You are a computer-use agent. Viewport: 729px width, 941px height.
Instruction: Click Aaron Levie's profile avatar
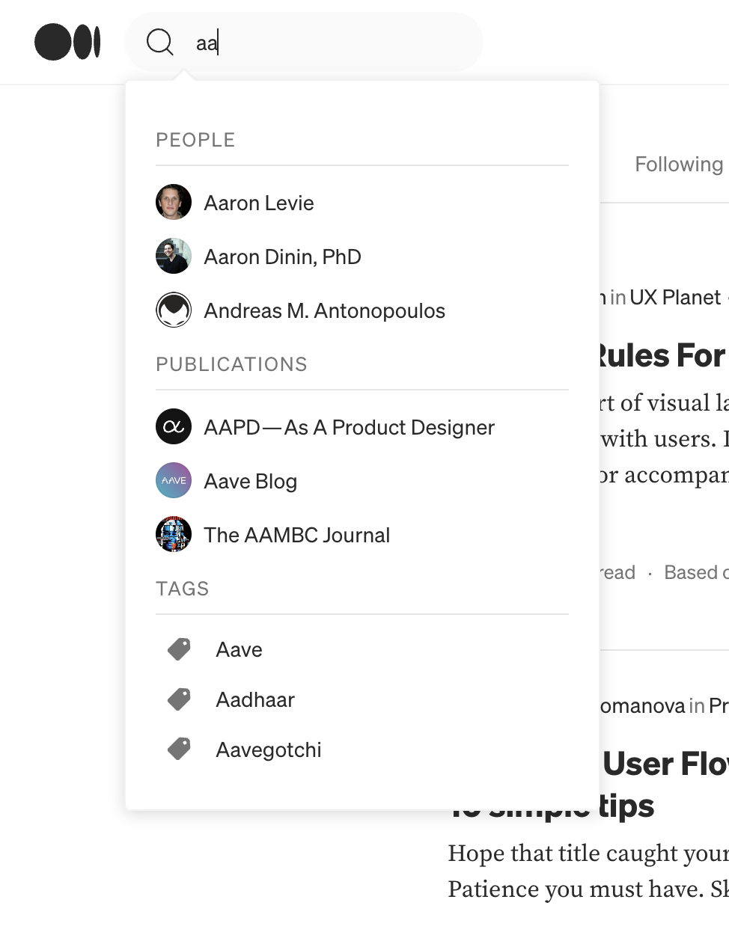click(x=174, y=203)
